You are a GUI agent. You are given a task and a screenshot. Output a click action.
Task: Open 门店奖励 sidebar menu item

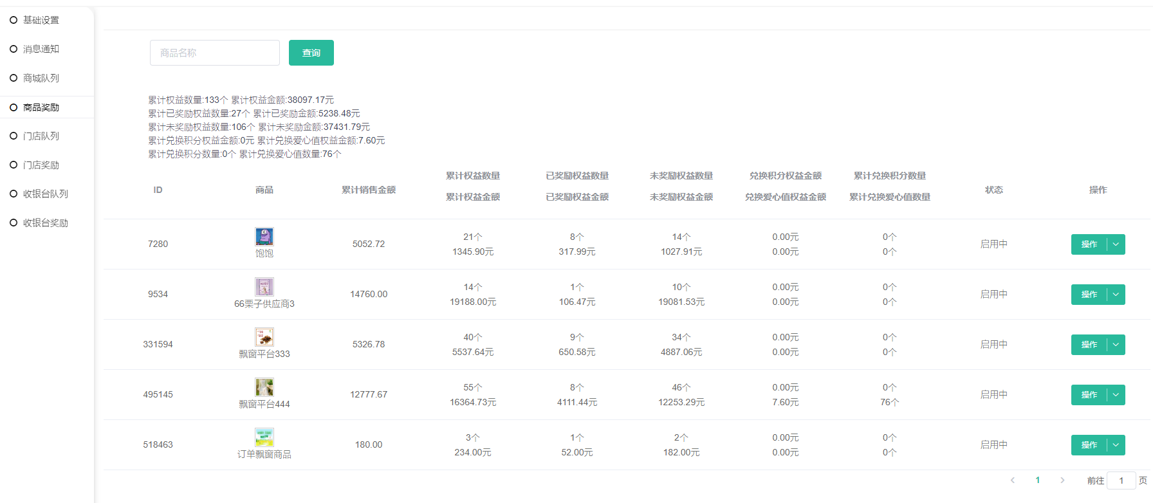click(x=41, y=165)
